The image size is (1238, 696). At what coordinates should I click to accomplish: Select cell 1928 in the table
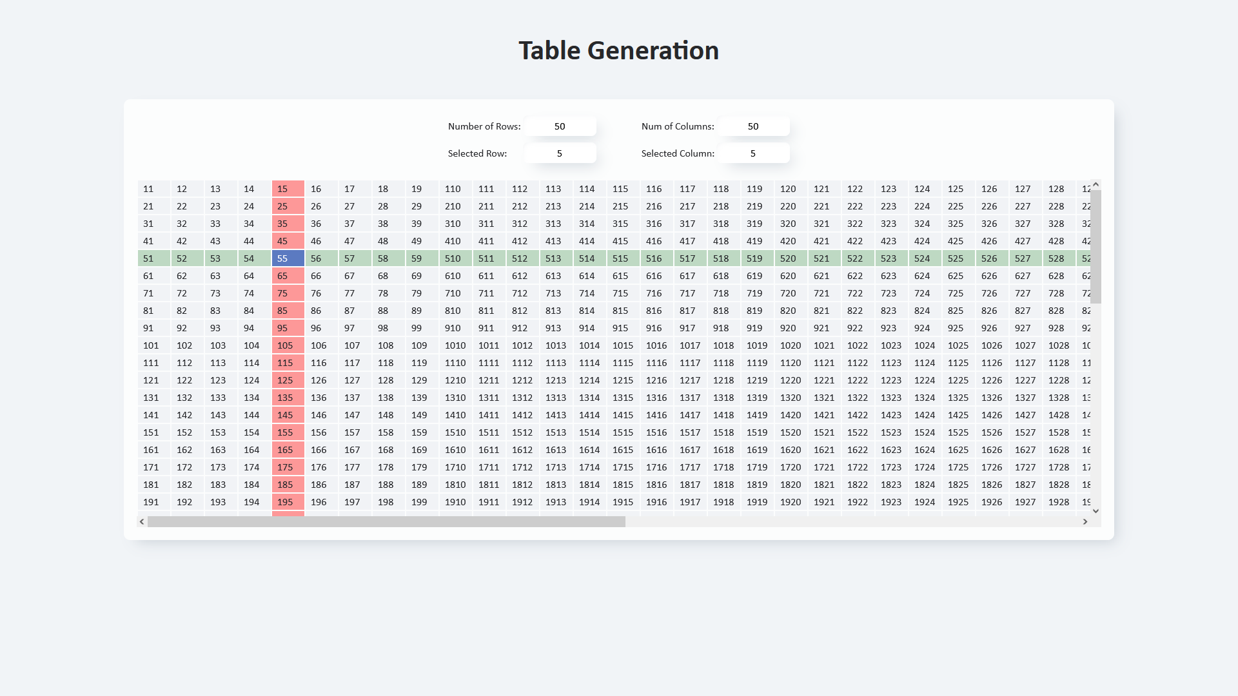pyautogui.click(x=1059, y=502)
